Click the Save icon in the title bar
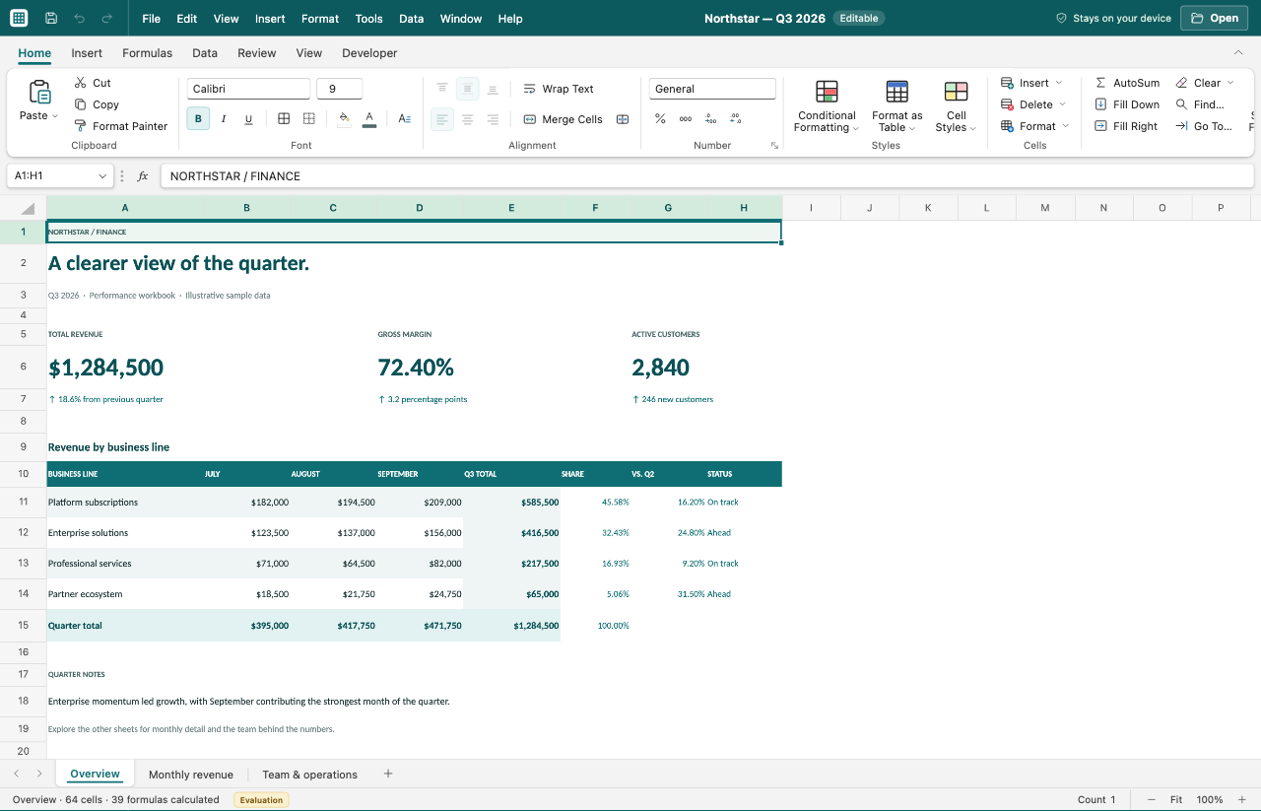The width and height of the screenshot is (1261, 811). [x=51, y=19]
